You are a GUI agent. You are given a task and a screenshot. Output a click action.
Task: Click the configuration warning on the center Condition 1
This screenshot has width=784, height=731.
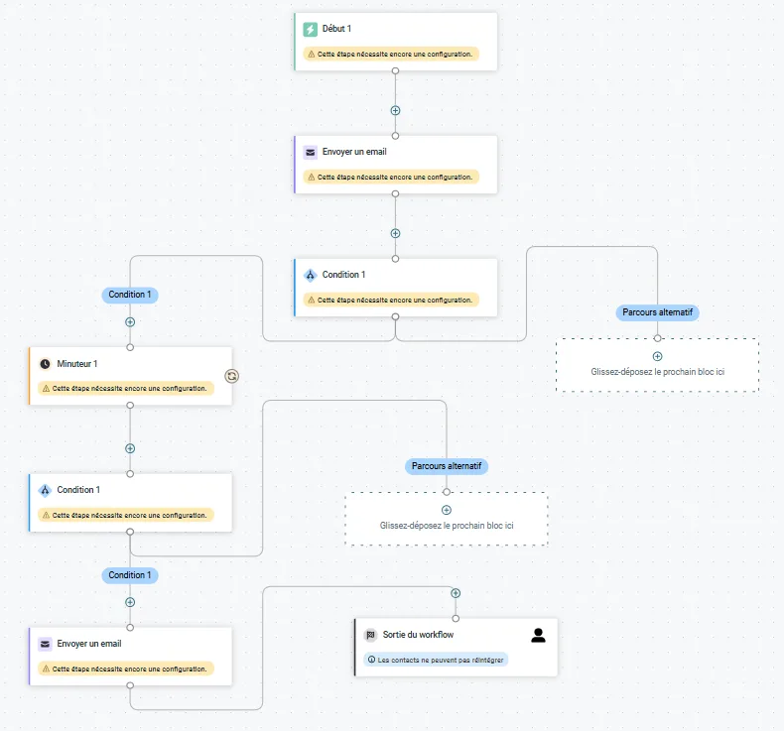pyautogui.click(x=391, y=300)
